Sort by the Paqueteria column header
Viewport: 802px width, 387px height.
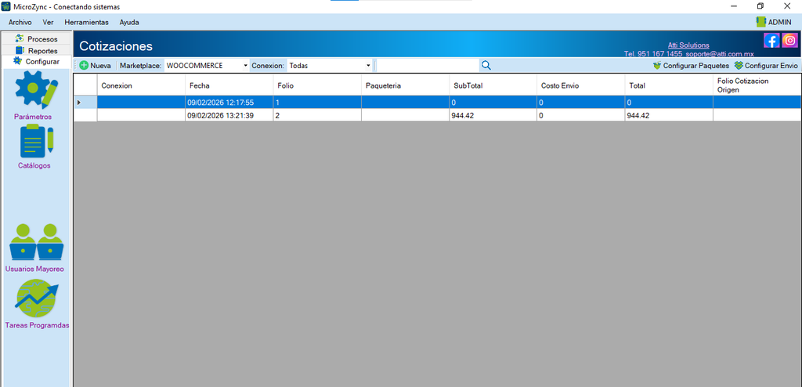(405, 85)
